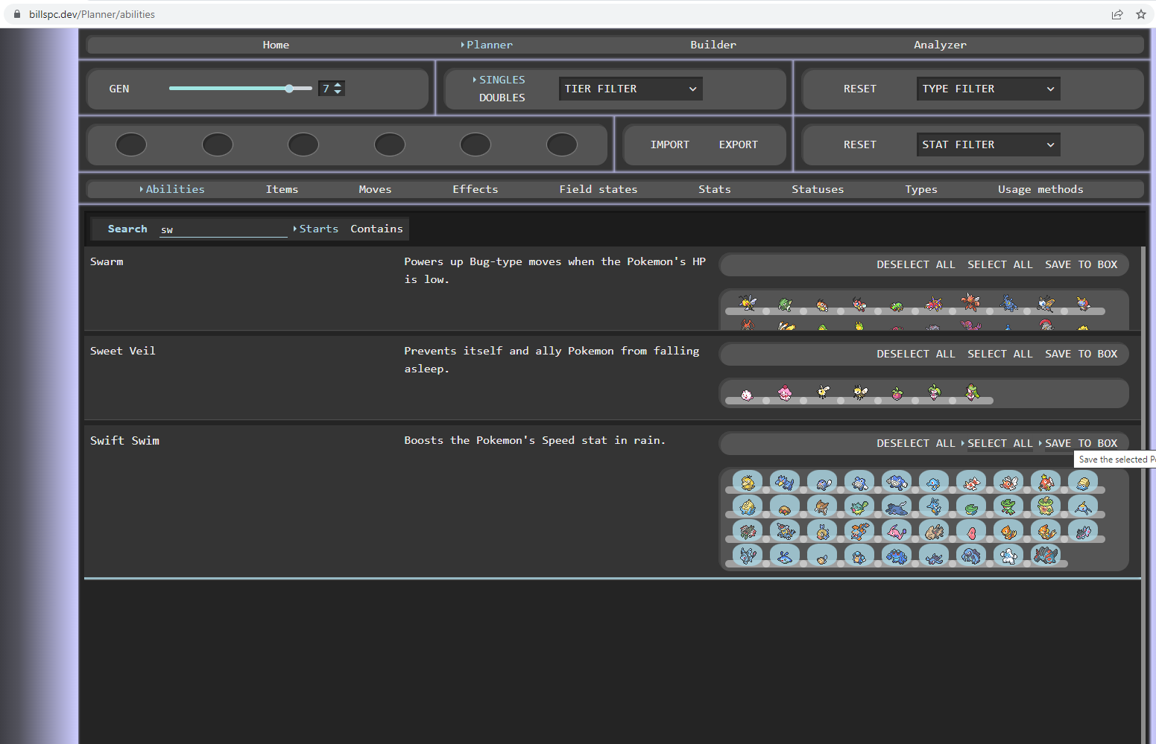This screenshot has width=1156, height=744.
Task: Click the Scyther icon under Swarm
Action: click(x=785, y=304)
